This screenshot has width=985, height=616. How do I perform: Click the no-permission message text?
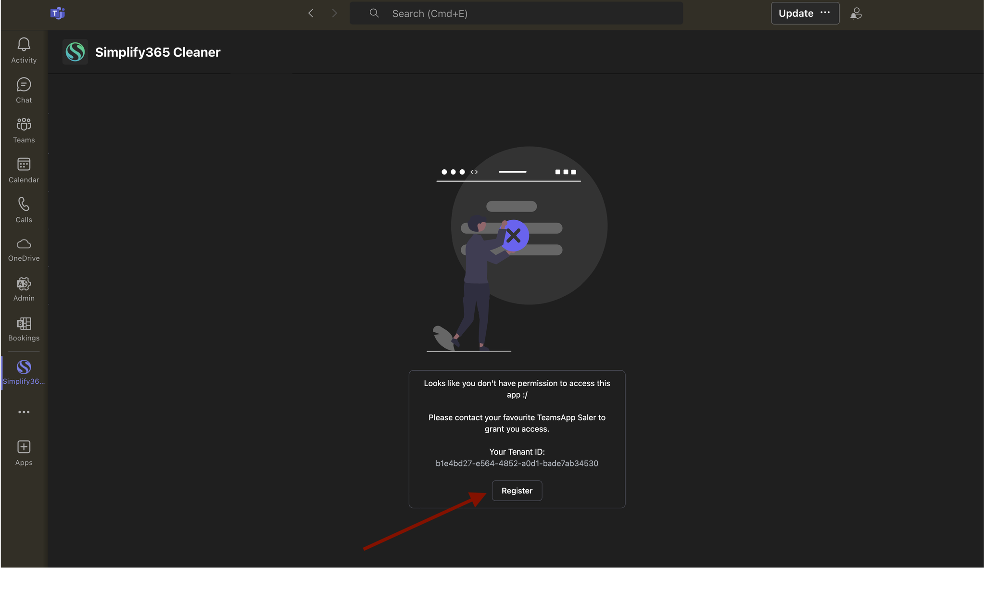pos(517,389)
